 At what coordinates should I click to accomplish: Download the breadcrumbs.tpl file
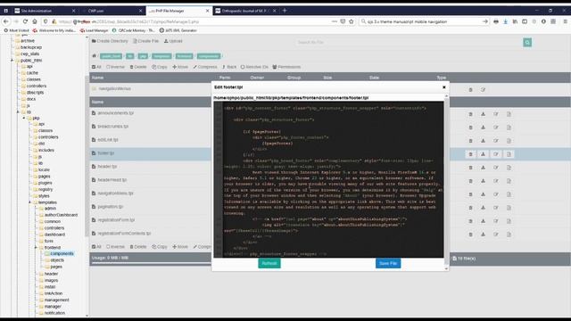[x=483, y=128]
